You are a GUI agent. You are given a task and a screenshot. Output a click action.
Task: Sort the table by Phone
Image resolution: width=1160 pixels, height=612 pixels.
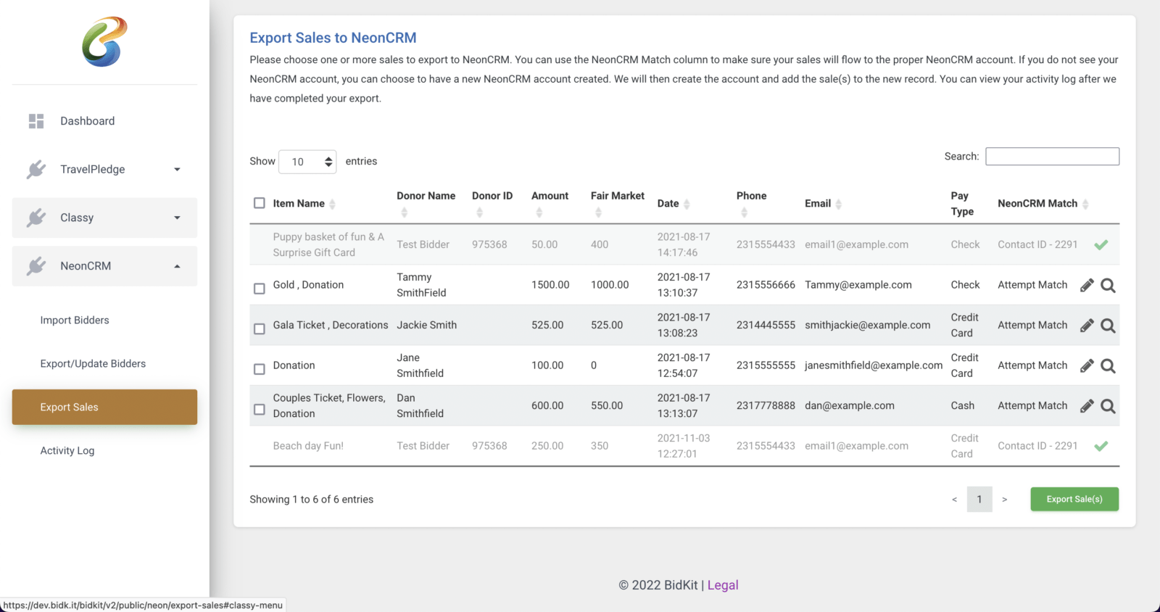744,212
